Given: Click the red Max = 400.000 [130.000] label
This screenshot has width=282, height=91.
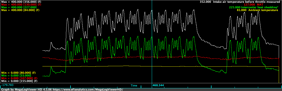Looking at the screenshot, I should point(21,5).
